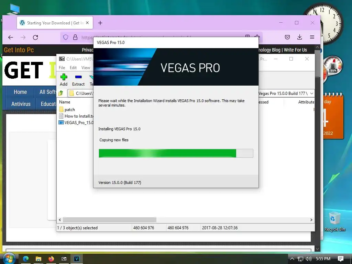Open File menu in 7-Zip
Image resolution: width=352 pixels, height=264 pixels.
(62, 68)
